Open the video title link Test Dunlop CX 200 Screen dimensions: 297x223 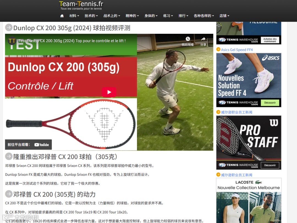click(72, 41)
